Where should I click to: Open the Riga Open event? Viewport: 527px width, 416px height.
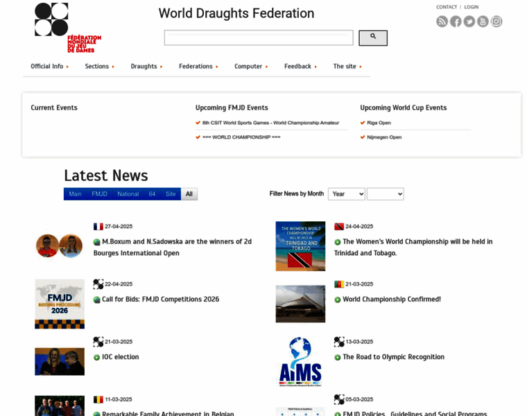click(379, 123)
